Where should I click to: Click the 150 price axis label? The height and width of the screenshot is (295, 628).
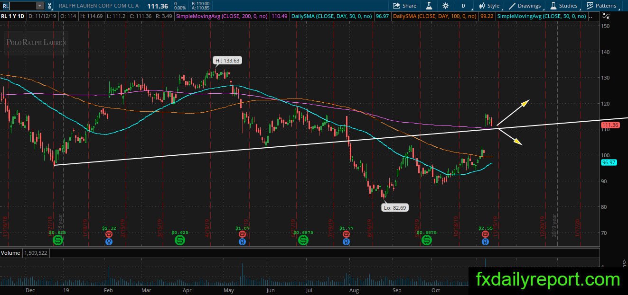[605, 26]
